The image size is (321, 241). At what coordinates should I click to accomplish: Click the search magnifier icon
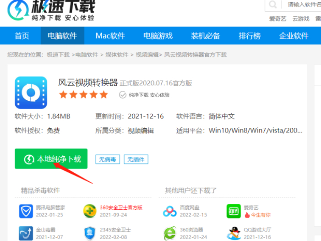[x=273, y=4]
